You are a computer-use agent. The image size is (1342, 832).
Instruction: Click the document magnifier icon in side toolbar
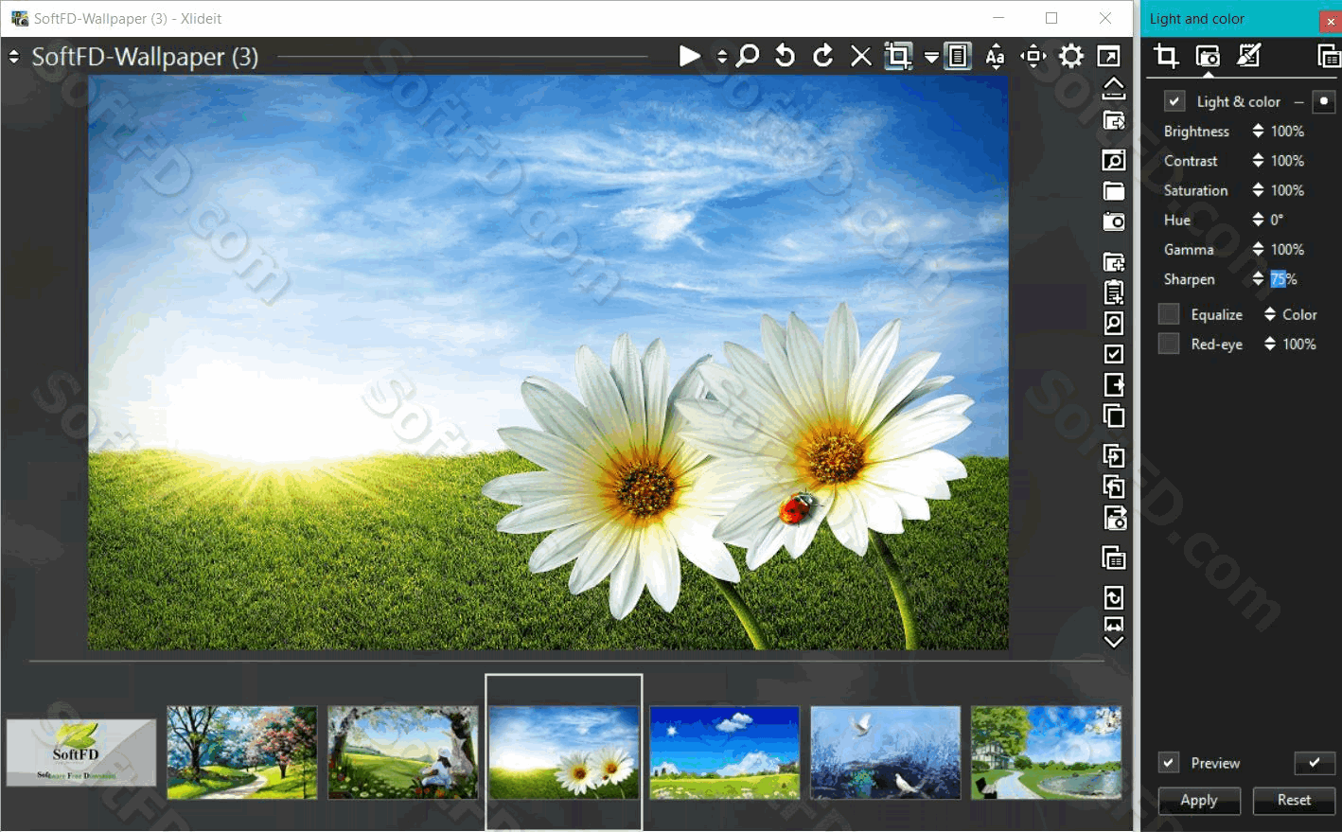point(1114,324)
